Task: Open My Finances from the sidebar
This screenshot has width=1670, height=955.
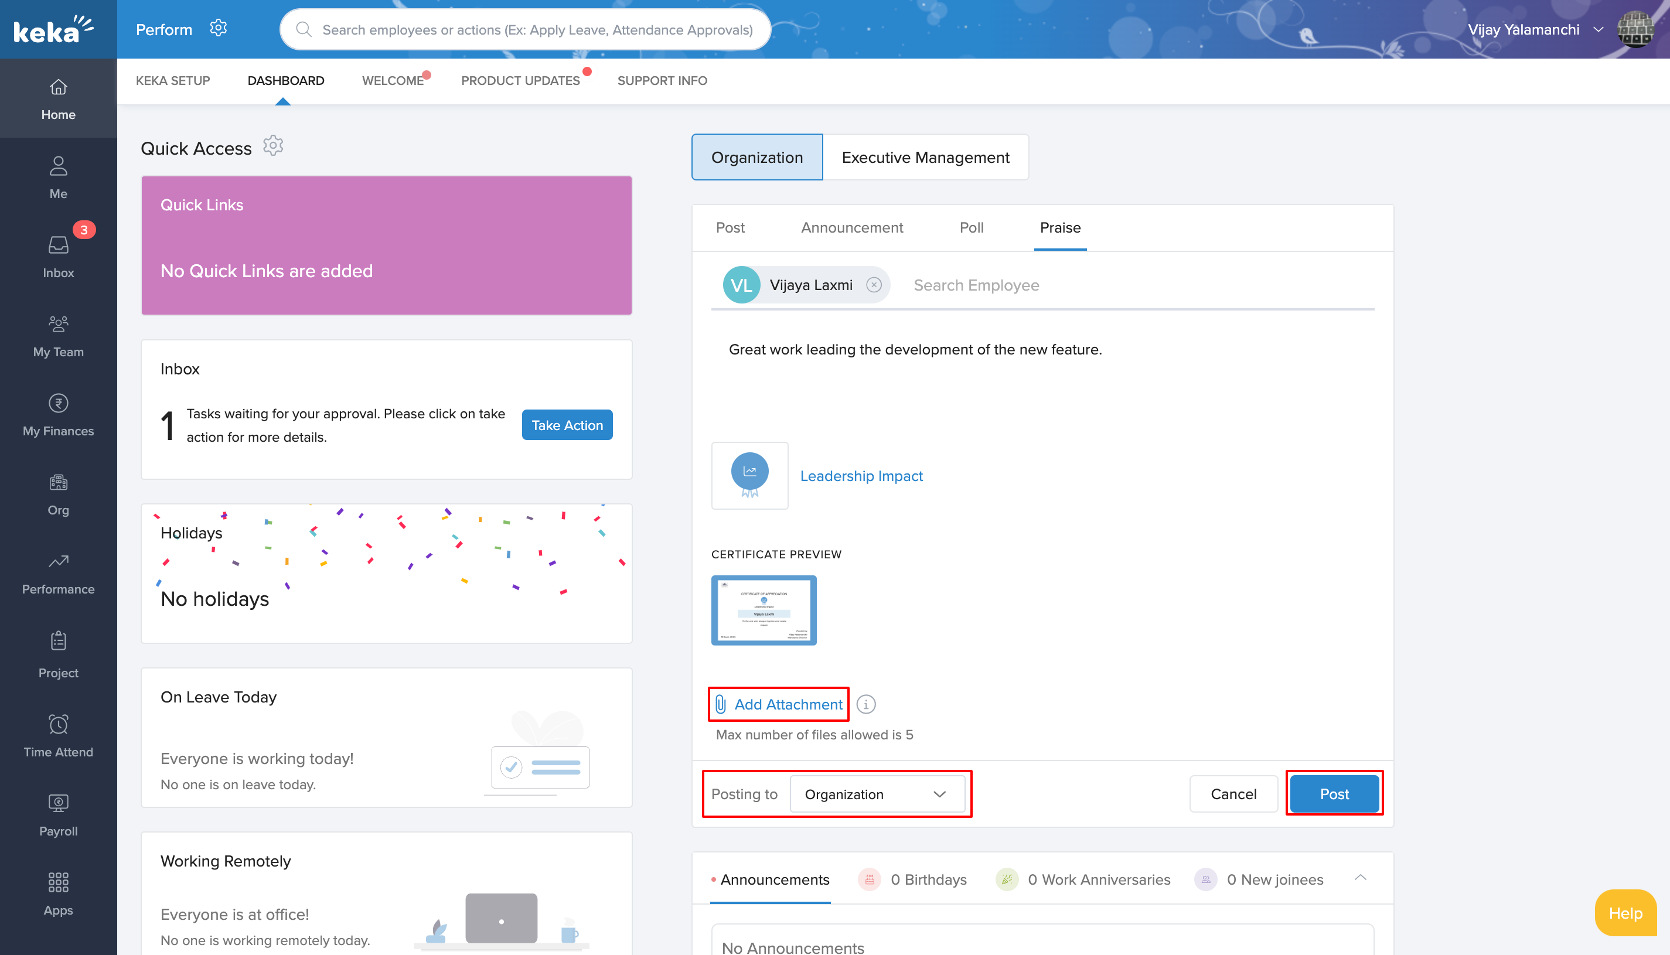Action: (58, 415)
